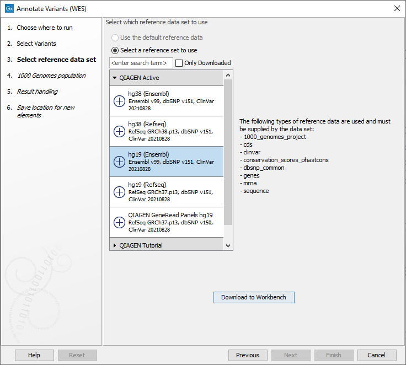The image size is (406, 365).
Task: Click the plus icon for hg19 (Refseq)
Action: point(119,192)
